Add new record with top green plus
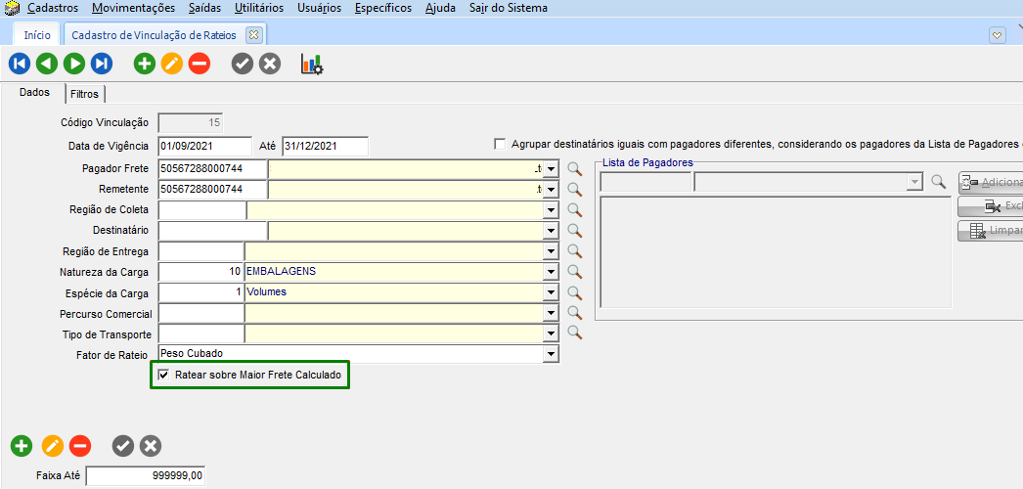Image resolution: width=1023 pixels, height=489 pixels. click(145, 65)
